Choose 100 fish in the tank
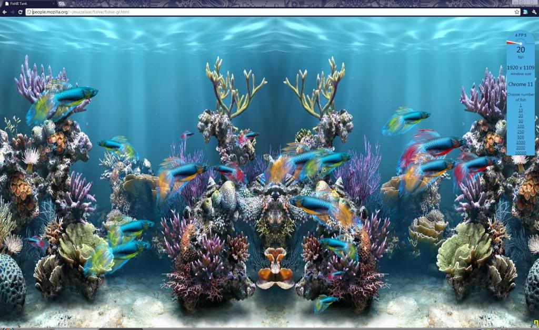The width and height of the screenshot is (539, 330). tap(521, 126)
